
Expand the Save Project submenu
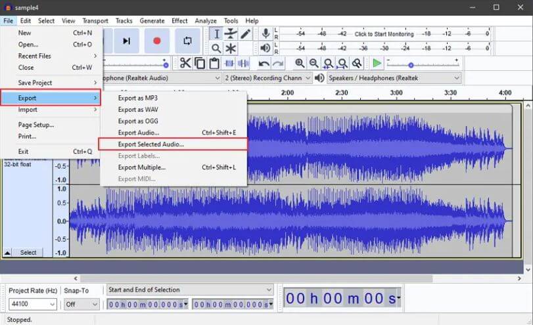coord(51,83)
